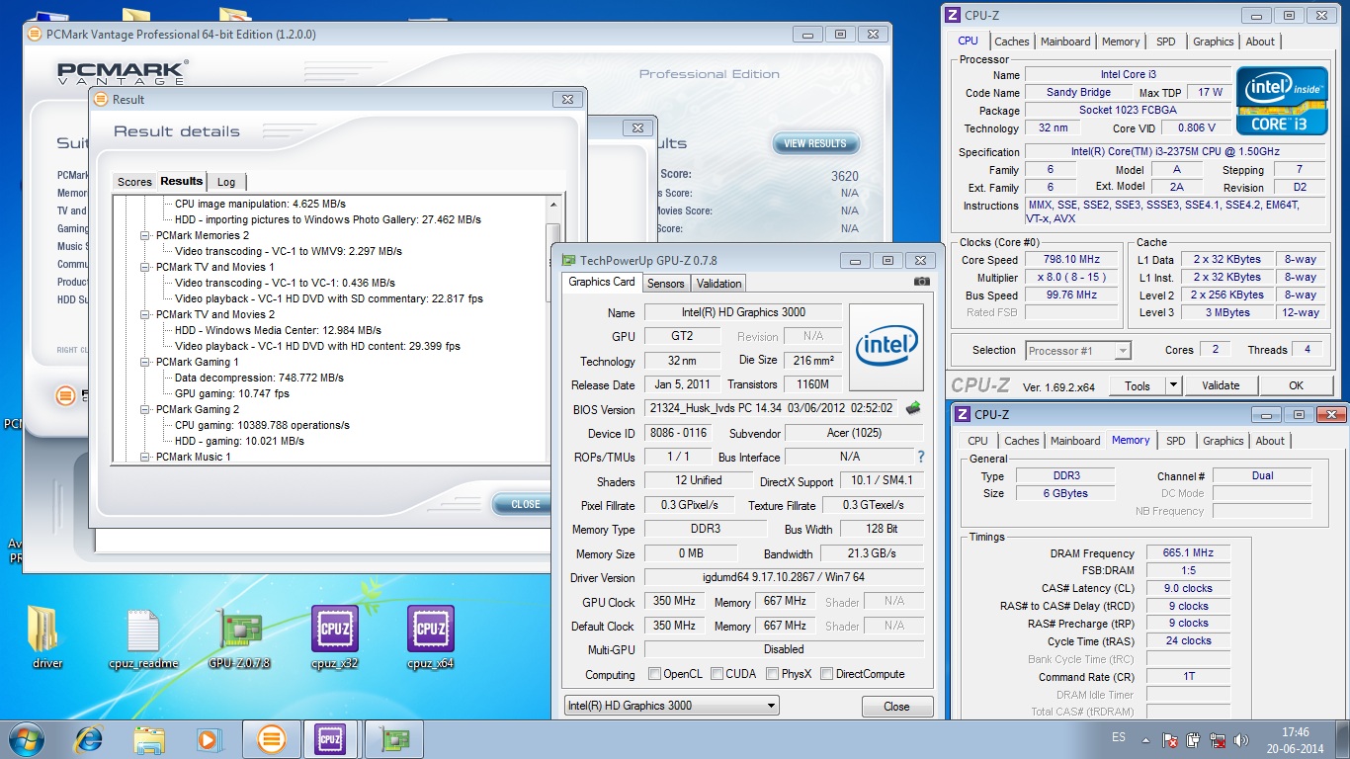Collapse the PCMark Gaming 2 node
1350x759 pixels.
pyautogui.click(x=145, y=410)
